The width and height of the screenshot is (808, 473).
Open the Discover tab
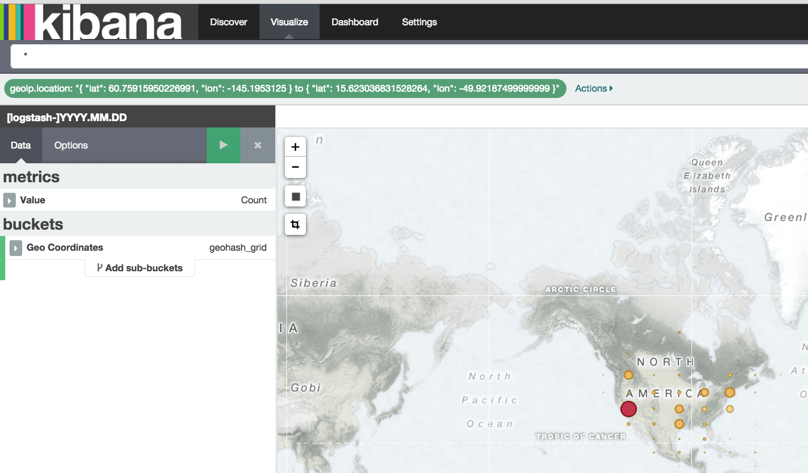(228, 22)
